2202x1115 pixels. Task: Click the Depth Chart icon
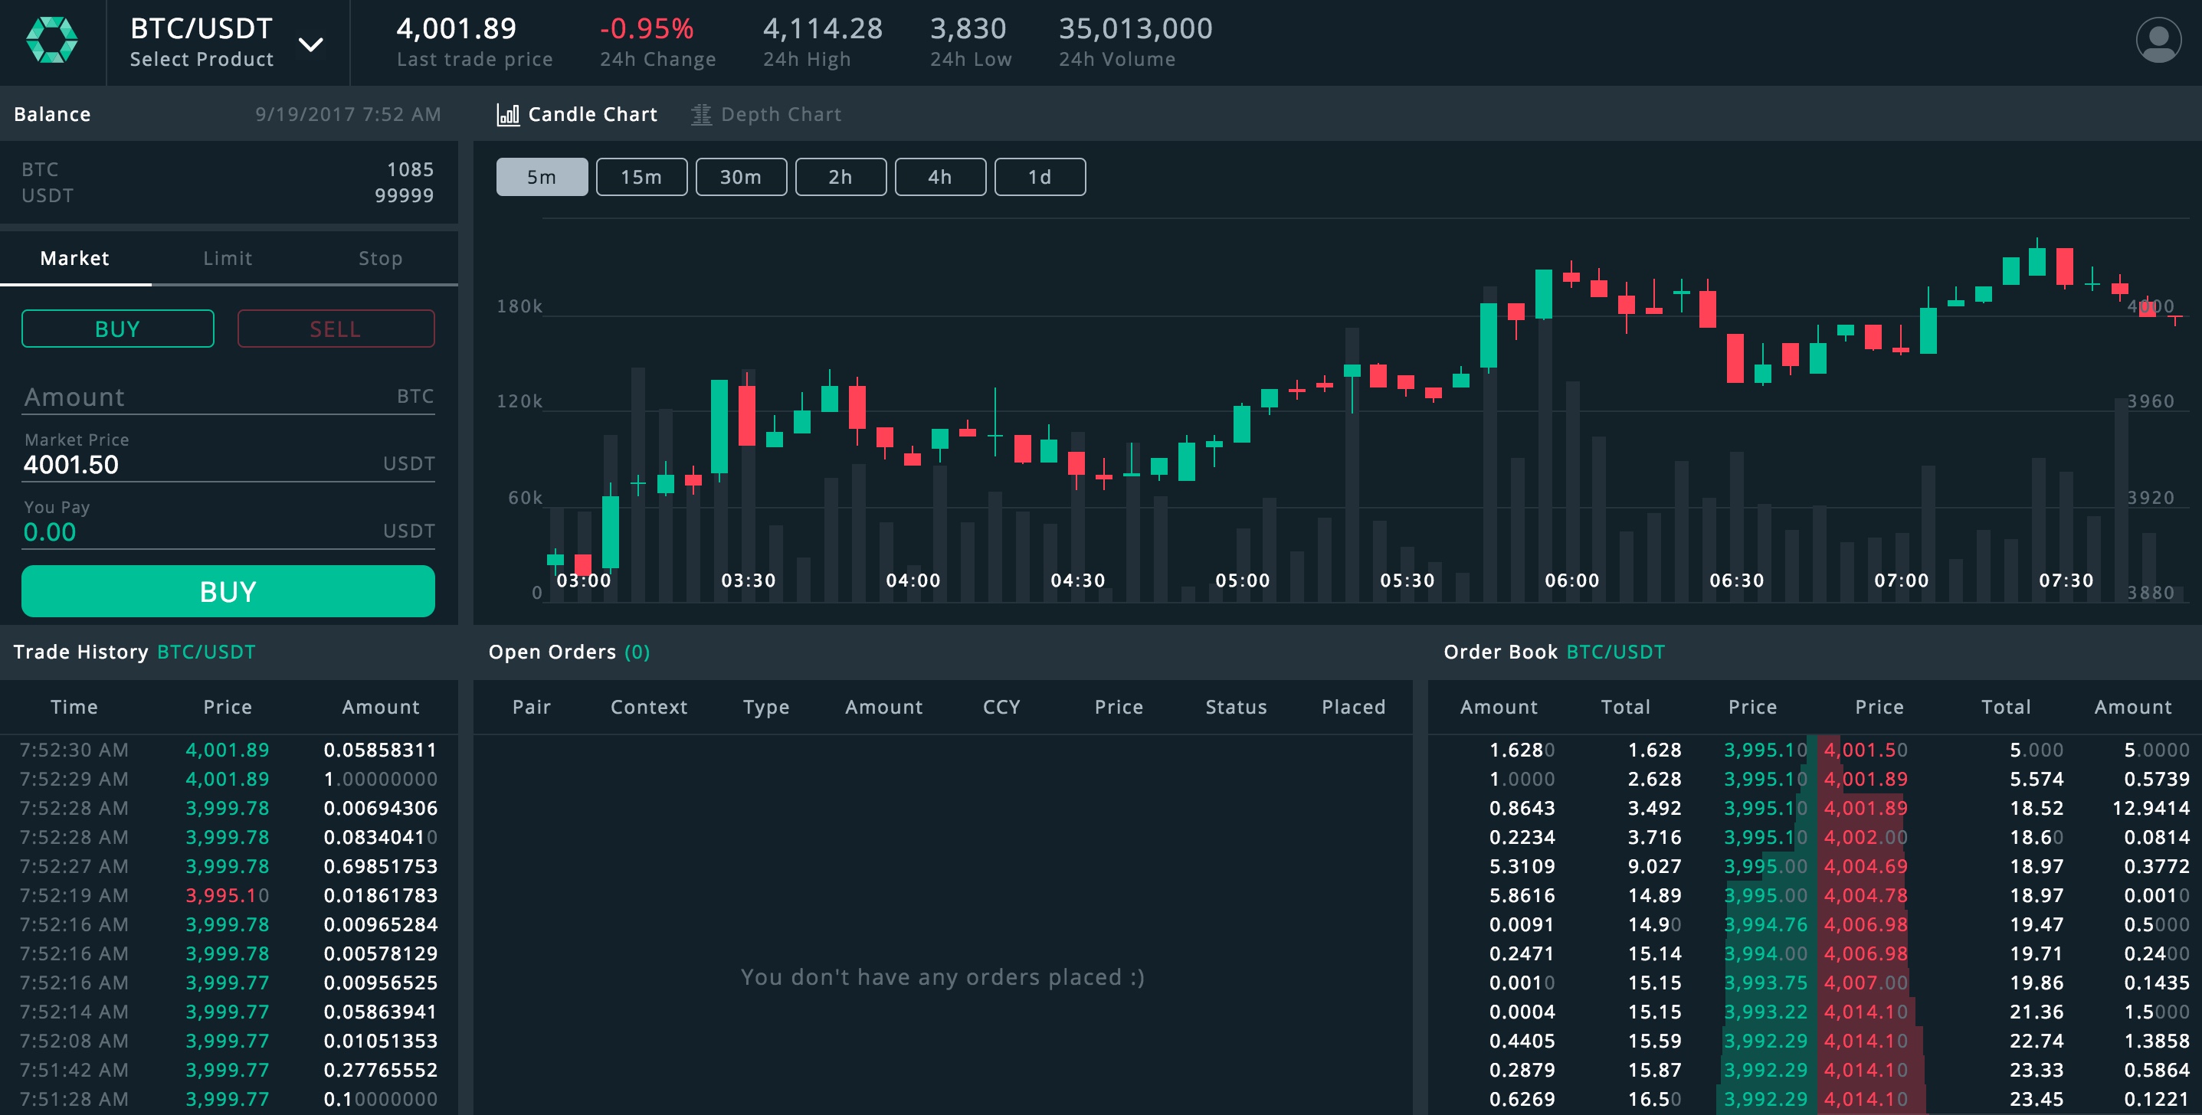(x=701, y=115)
